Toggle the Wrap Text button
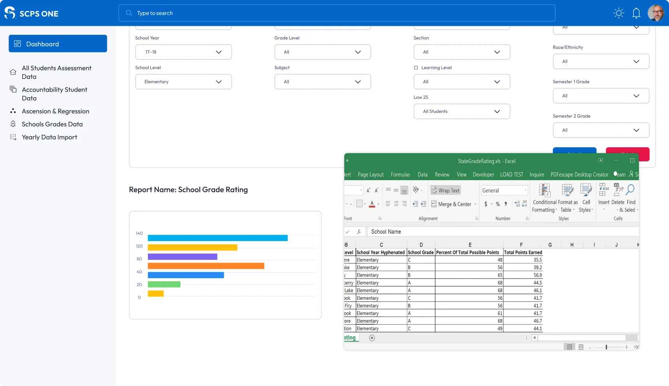This screenshot has height=386, width=669. click(445, 190)
